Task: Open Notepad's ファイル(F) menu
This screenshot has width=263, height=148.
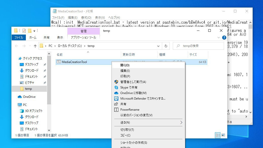Action: click(x=58, y=17)
